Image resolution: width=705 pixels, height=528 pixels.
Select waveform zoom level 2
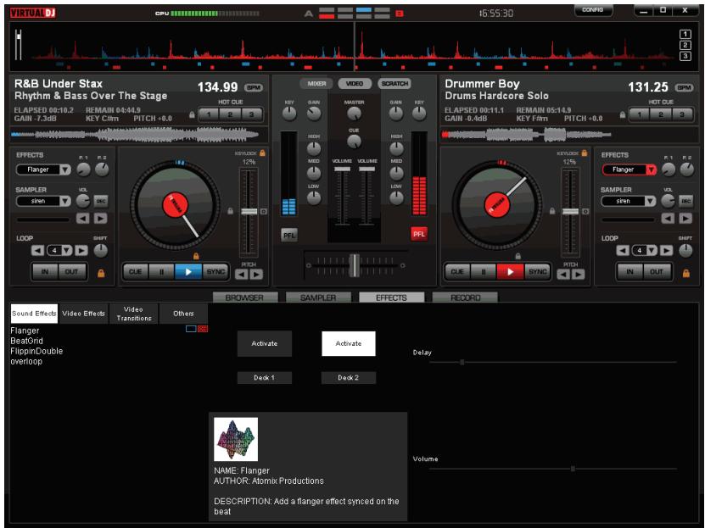[685, 45]
